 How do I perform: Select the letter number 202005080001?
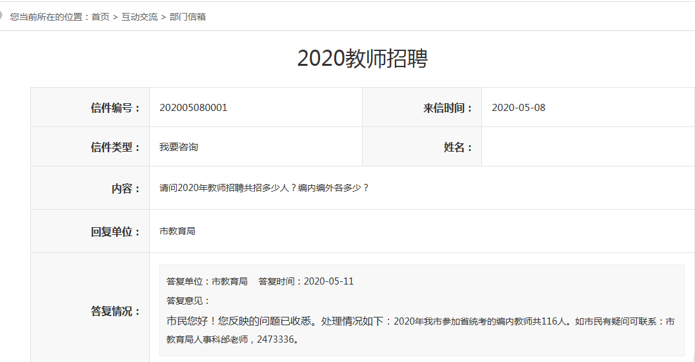point(194,108)
